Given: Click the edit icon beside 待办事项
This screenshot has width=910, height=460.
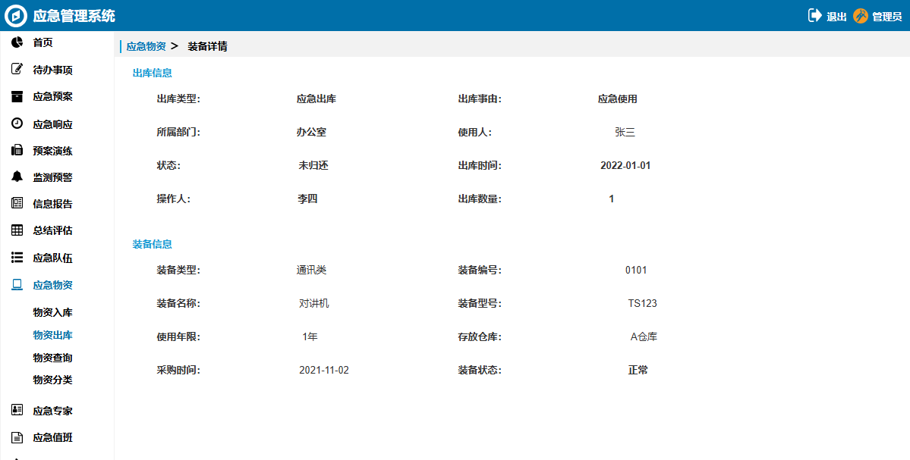Looking at the screenshot, I should point(17,70).
